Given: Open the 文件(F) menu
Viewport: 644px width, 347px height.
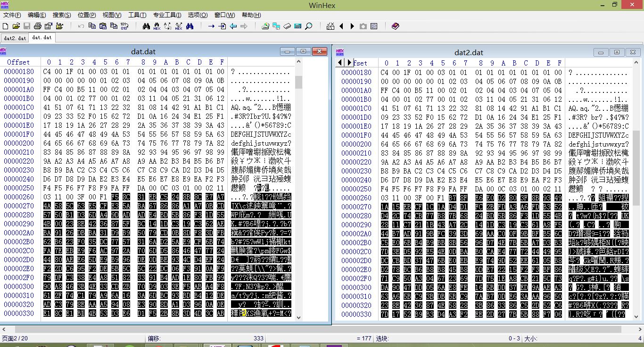Looking at the screenshot, I should [12, 15].
